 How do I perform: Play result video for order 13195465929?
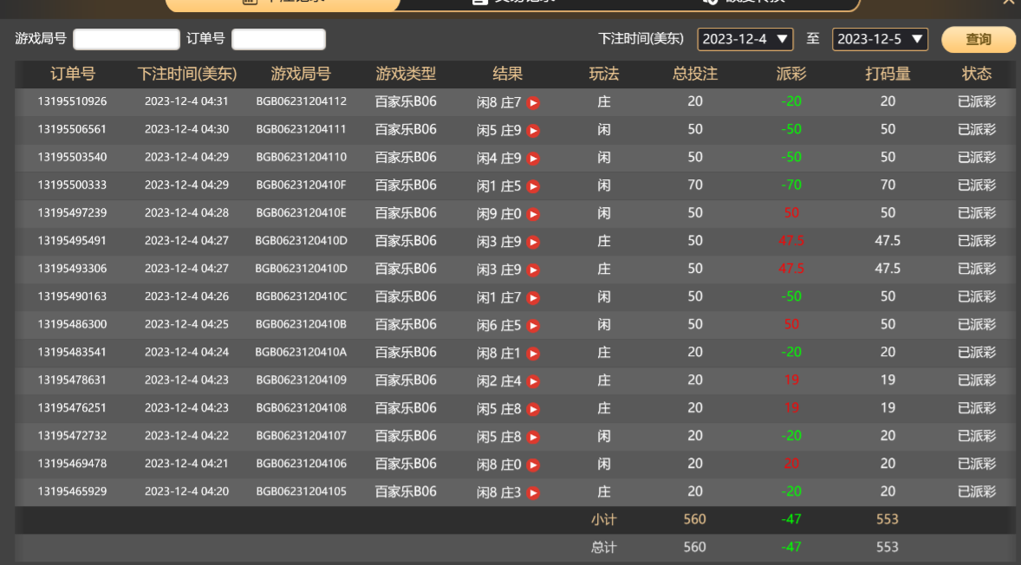click(533, 493)
